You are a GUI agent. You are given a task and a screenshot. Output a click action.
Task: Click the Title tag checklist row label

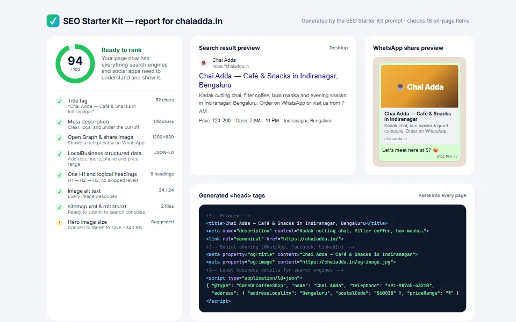(77, 100)
